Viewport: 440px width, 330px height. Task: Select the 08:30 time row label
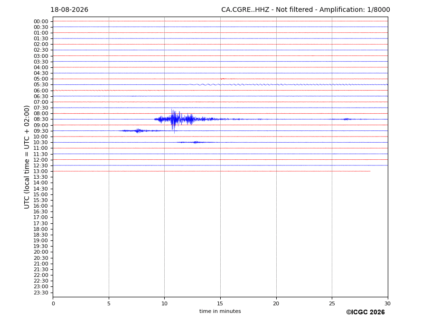tap(41, 119)
